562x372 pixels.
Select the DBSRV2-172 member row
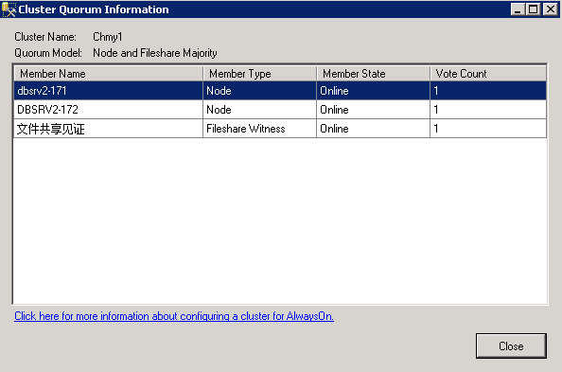tap(280, 110)
